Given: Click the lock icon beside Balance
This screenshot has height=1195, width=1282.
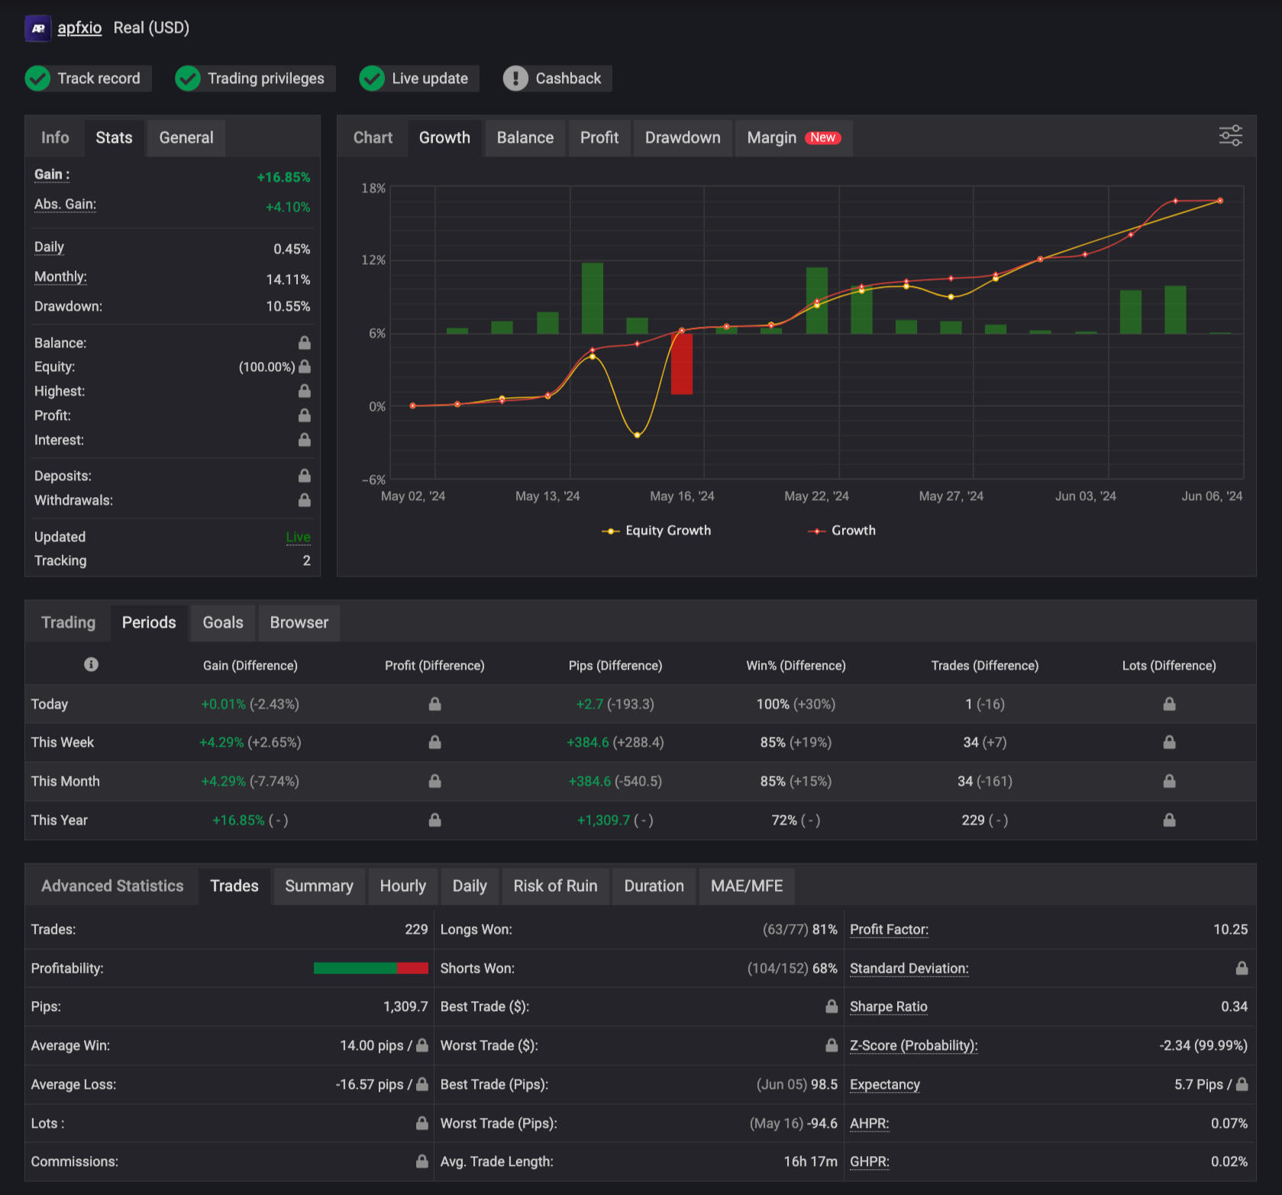Looking at the screenshot, I should [305, 343].
